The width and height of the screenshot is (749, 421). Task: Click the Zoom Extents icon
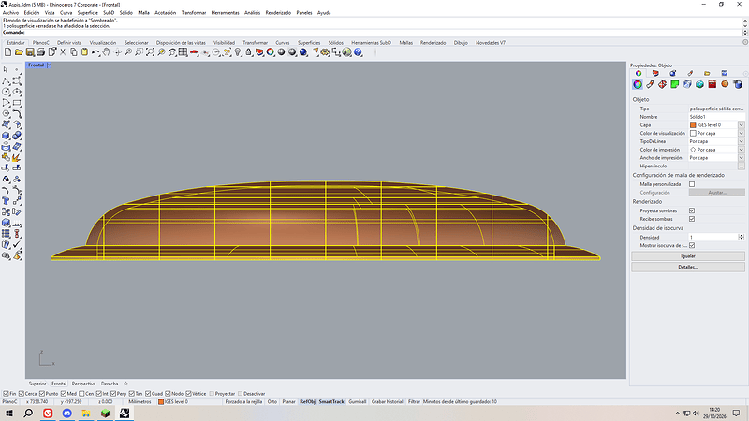click(x=150, y=52)
